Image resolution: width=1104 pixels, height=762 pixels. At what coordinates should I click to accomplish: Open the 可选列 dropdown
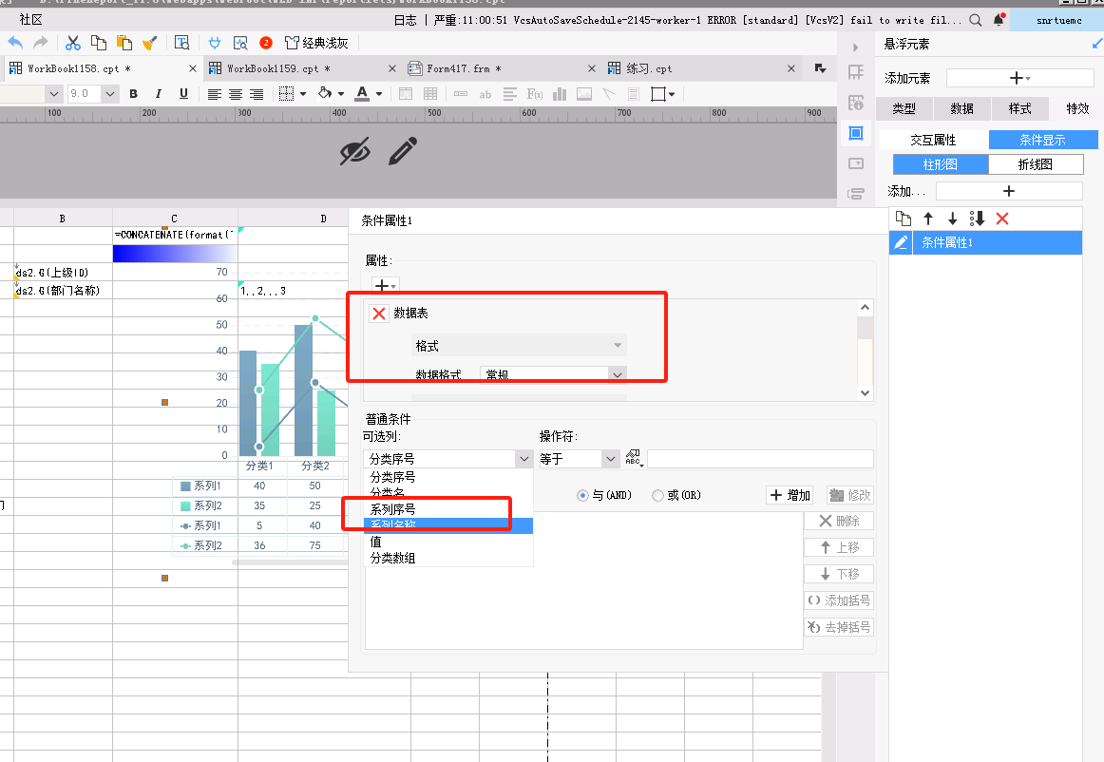point(447,459)
